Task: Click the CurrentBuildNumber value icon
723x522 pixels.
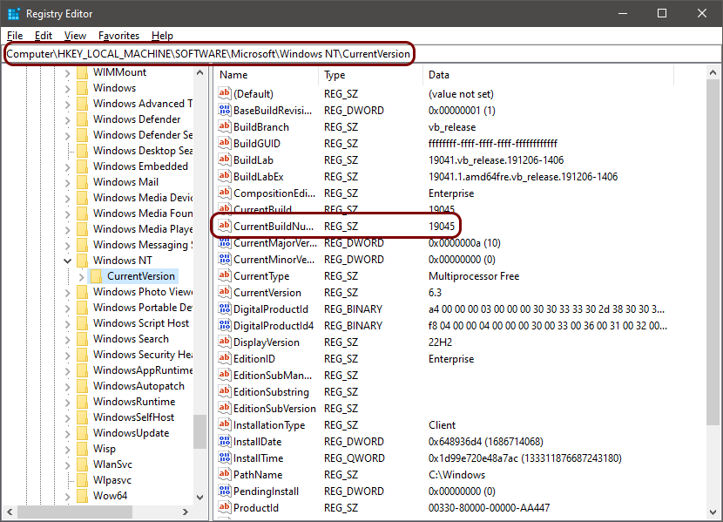Action: 225,226
